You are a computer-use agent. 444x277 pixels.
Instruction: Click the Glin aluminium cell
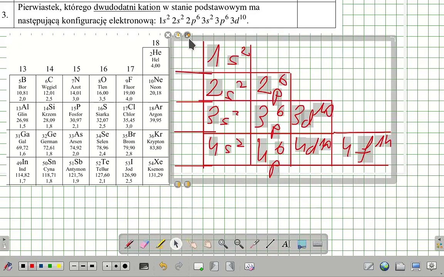point(23,116)
